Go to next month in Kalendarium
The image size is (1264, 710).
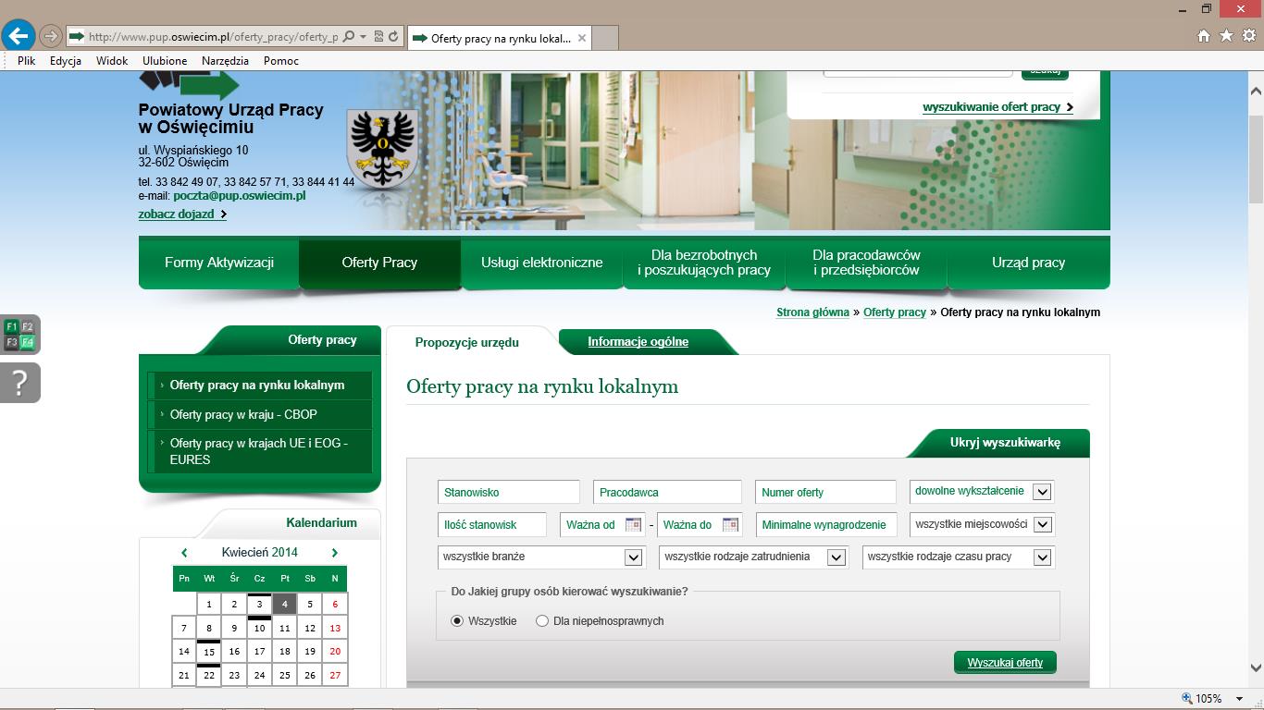coord(335,553)
